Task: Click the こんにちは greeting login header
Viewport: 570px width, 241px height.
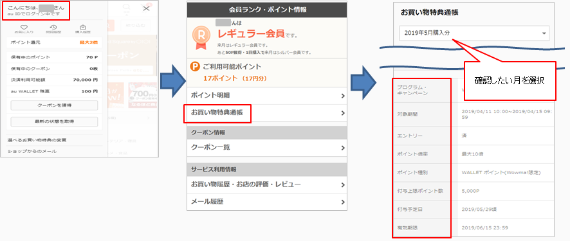Action: (35, 10)
